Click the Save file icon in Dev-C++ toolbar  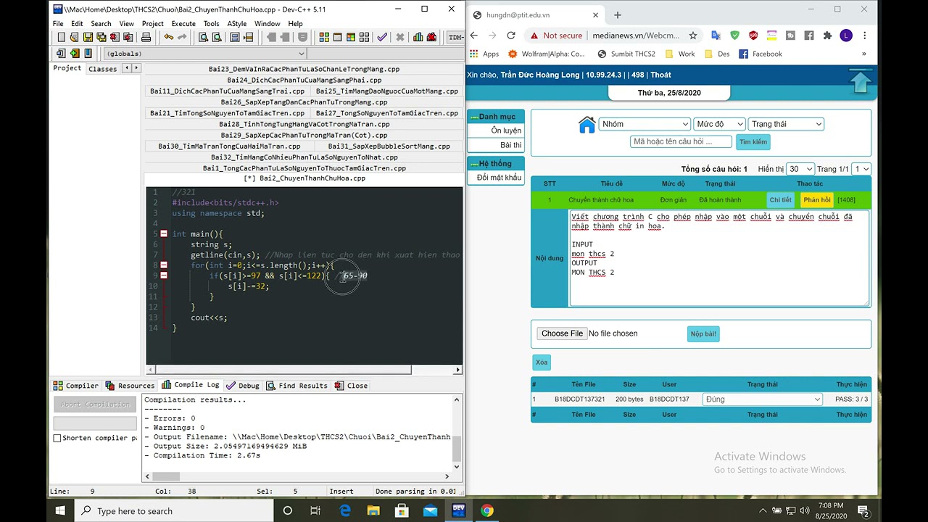point(88,38)
